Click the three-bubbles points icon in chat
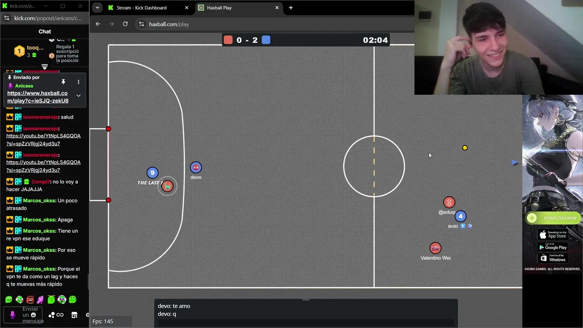This screenshot has width=583, height=328. tap(51, 315)
